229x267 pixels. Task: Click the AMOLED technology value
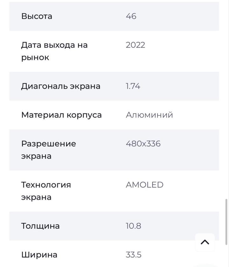pos(145,185)
